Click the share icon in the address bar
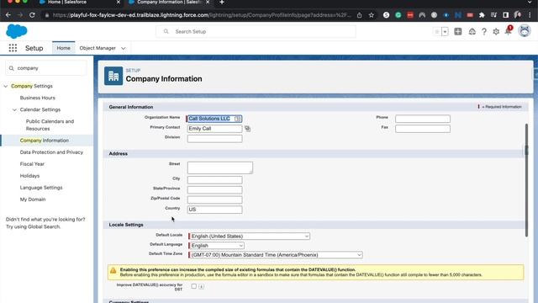Viewport: 538px width, 303px height. click(x=359, y=15)
